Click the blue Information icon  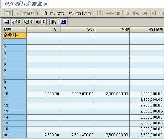(64, 22)
